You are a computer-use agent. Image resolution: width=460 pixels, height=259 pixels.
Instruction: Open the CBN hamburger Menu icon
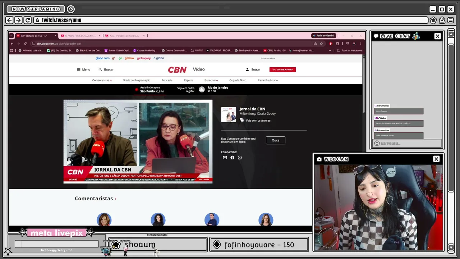point(78,69)
